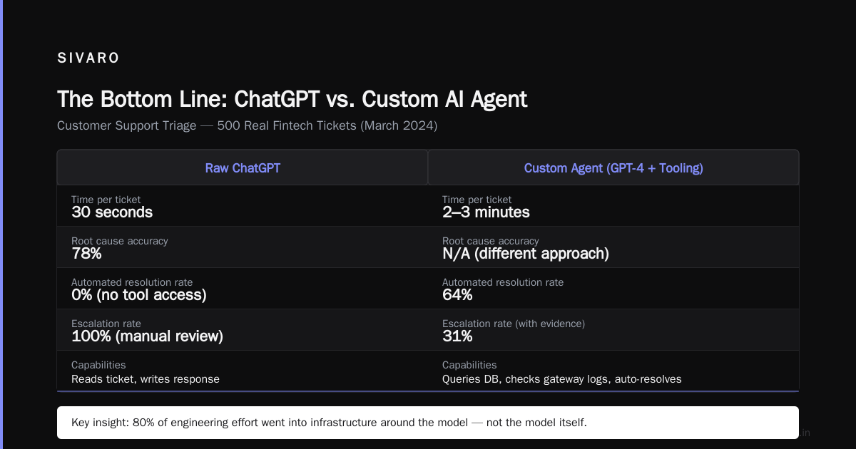Click the Customer Support Triage subtitle
856x449 pixels.
click(x=247, y=125)
